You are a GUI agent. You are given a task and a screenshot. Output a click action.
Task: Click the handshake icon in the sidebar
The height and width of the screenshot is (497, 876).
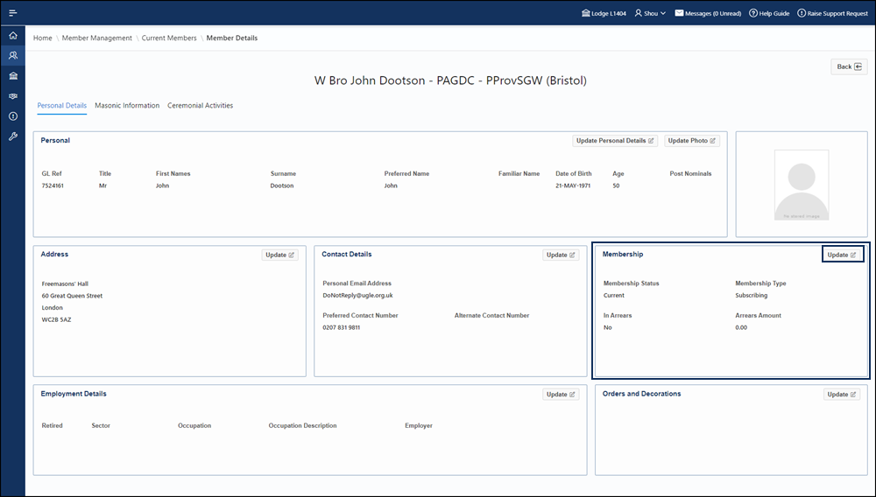(13, 96)
